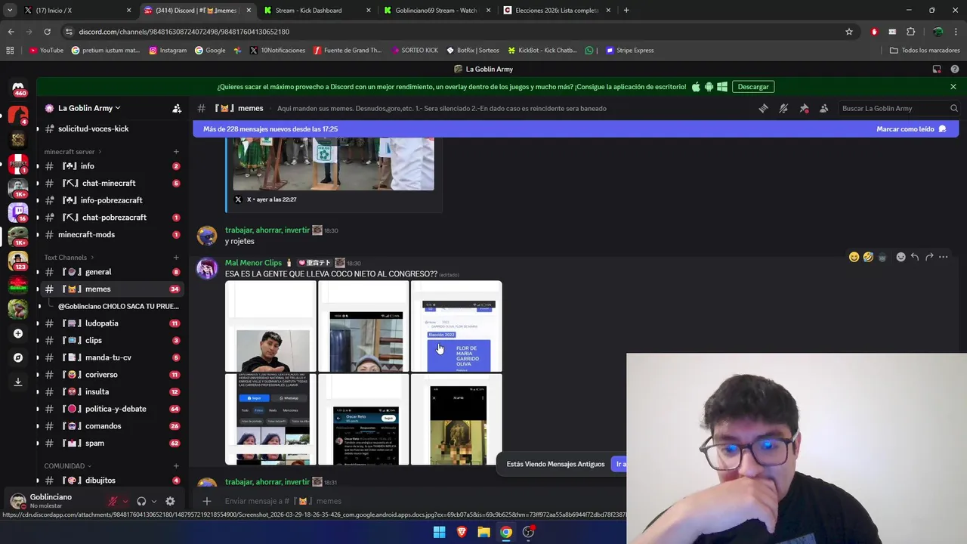This screenshot has height=544, width=967.
Task: Show pinned messages in memes channel
Action: [804, 108]
